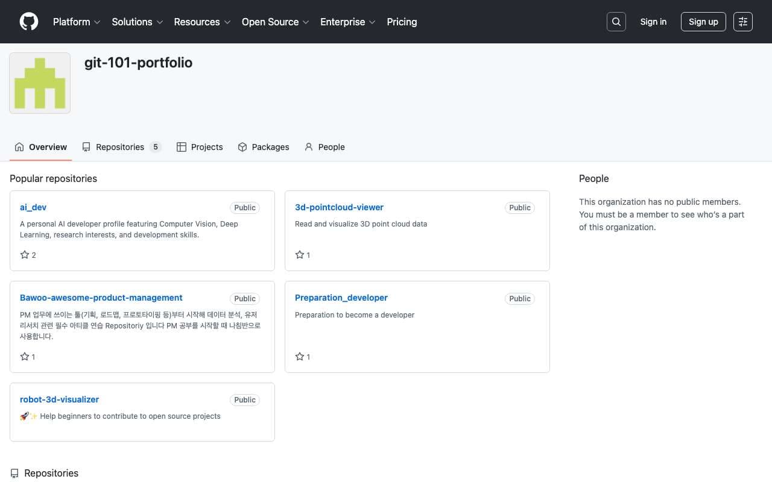This screenshot has height=482, width=772.
Task: Open the ai_dev repository
Action: 33,207
